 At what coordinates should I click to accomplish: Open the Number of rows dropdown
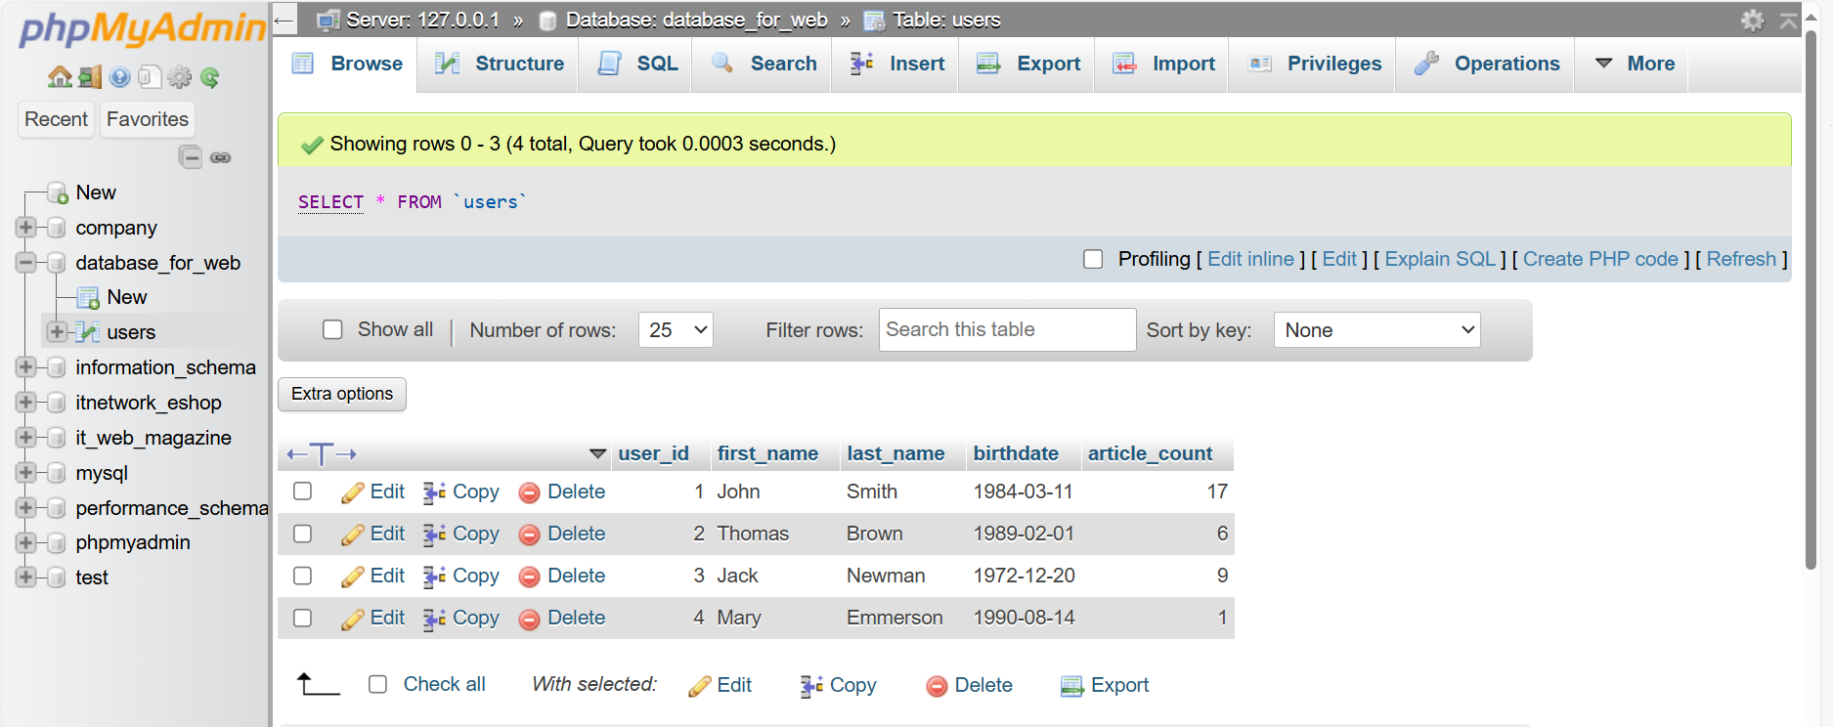click(676, 330)
